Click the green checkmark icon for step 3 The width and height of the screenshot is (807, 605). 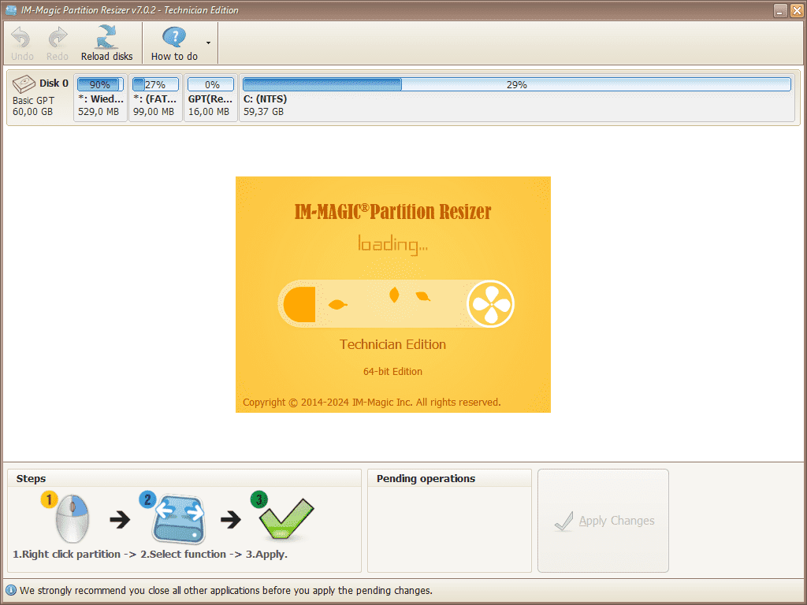286,518
